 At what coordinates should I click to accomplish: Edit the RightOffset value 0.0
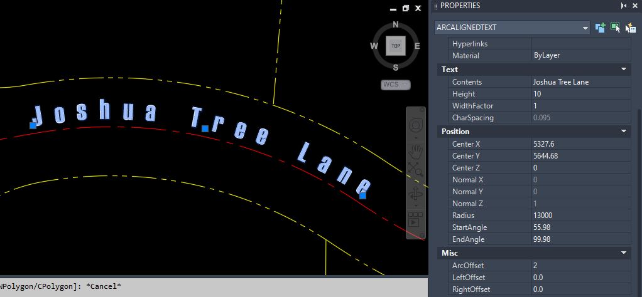(x=581, y=289)
